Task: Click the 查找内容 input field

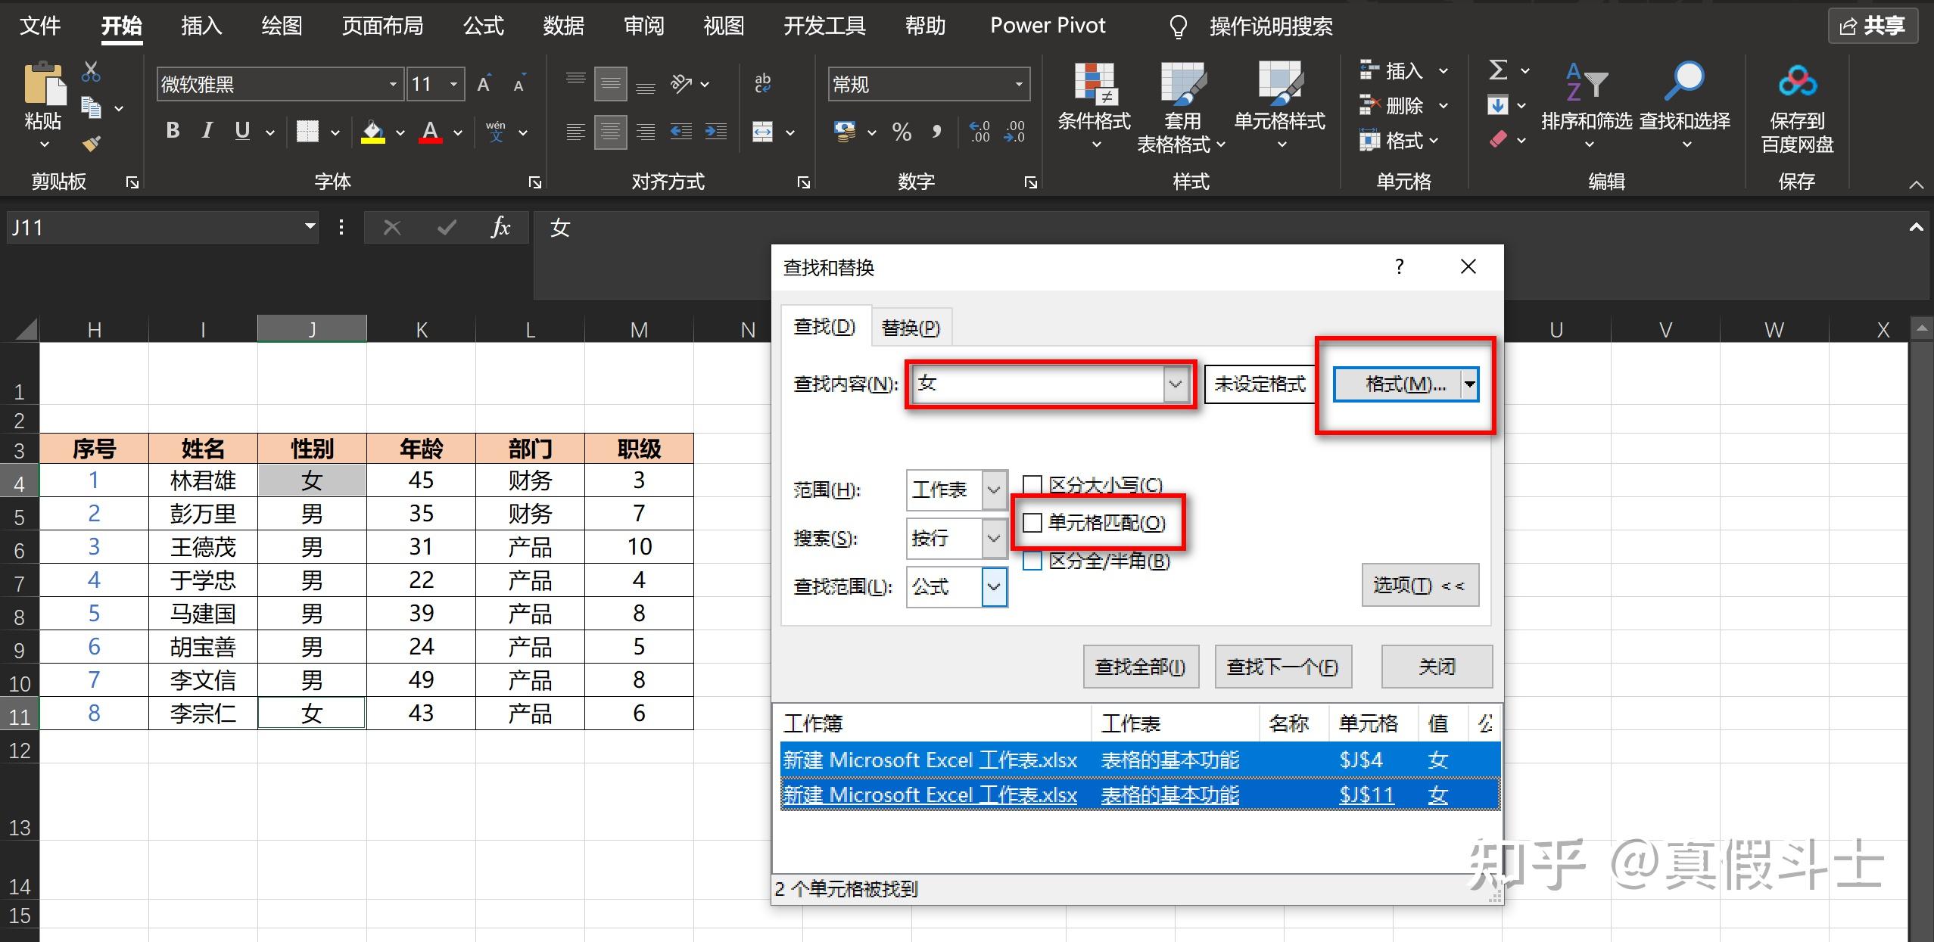Action: tap(1038, 384)
